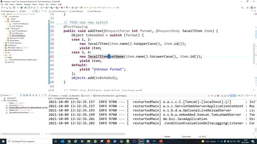Screen dimensions: 257x144
Task: Open the Window menu
Action: point(53,4)
